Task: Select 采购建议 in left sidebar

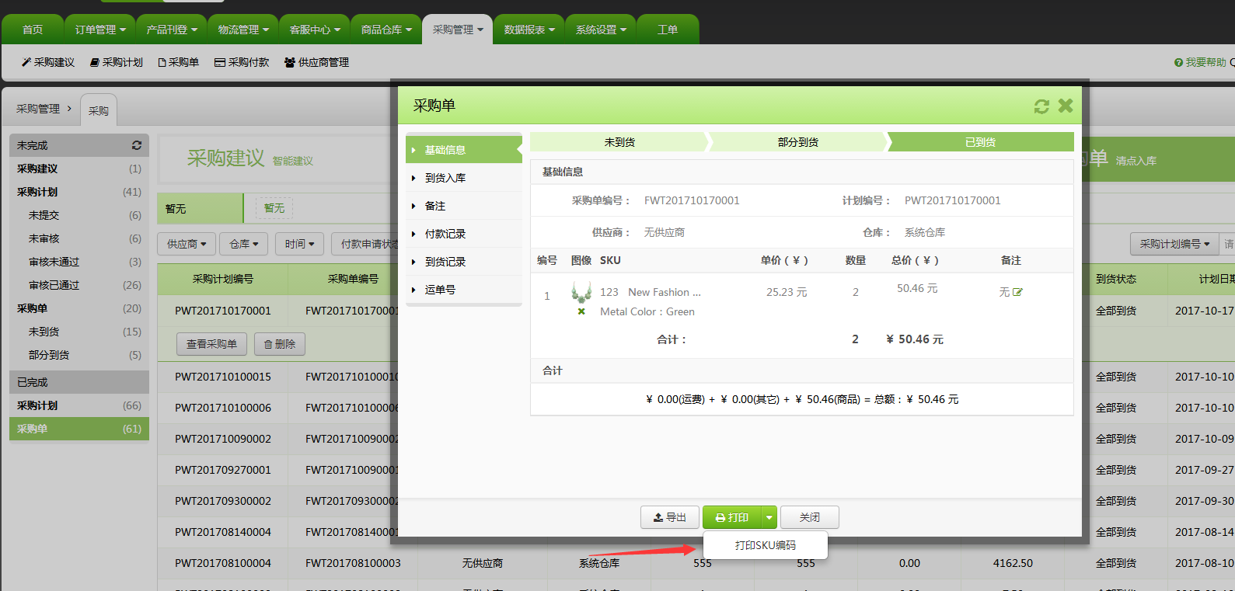Action: click(79, 169)
